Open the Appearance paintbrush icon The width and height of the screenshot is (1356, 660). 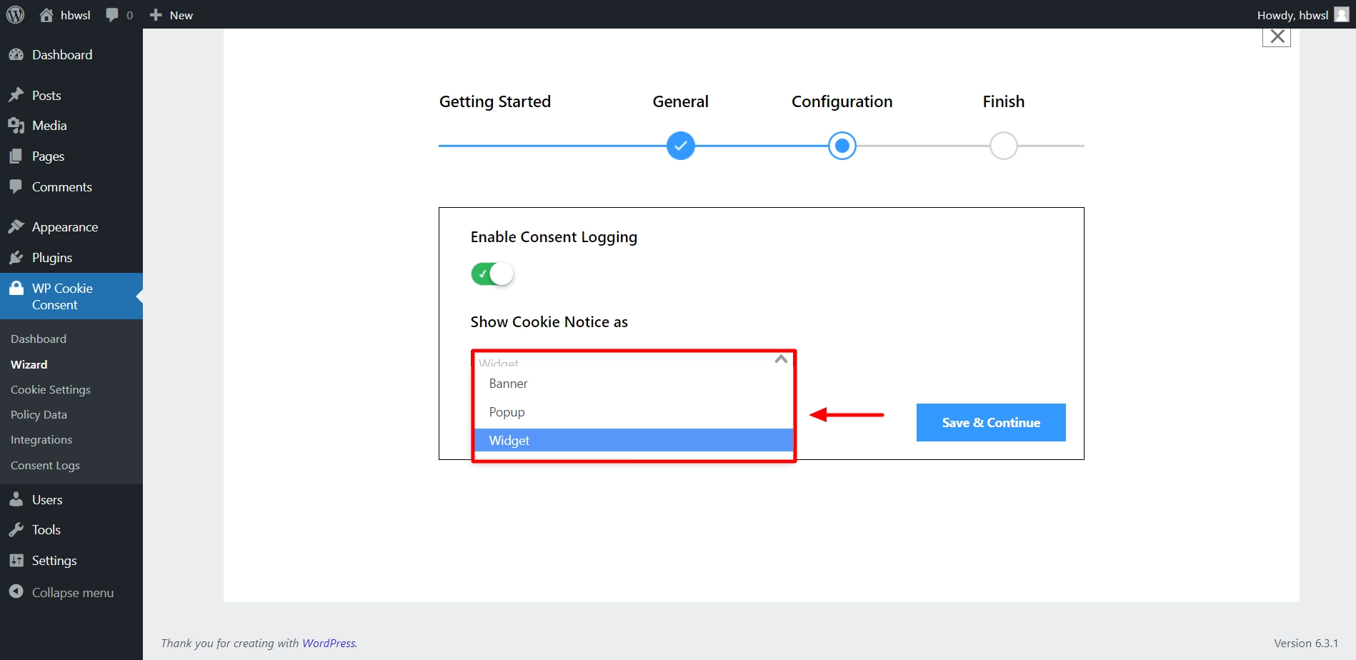tap(17, 226)
